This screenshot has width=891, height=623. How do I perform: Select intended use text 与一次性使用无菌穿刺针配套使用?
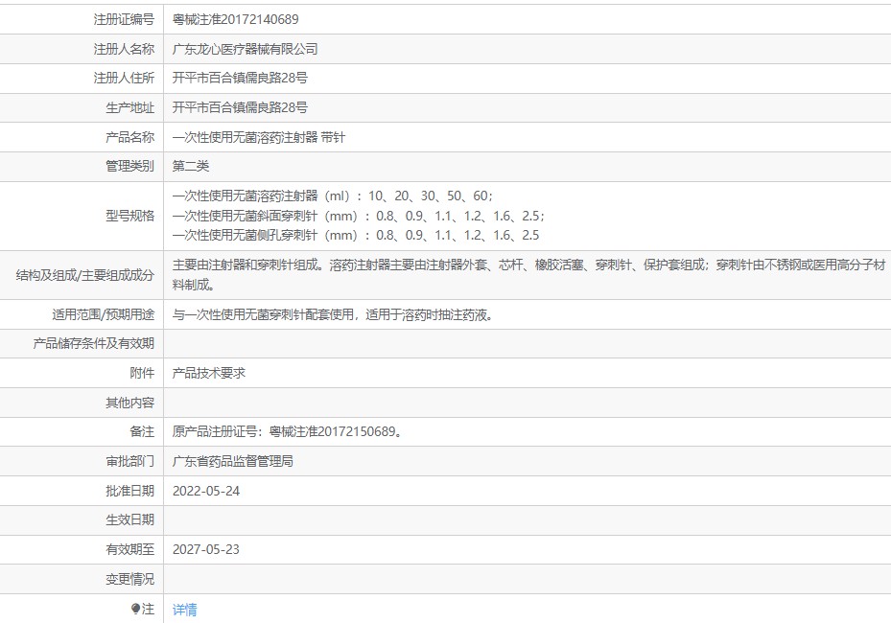pos(263,314)
